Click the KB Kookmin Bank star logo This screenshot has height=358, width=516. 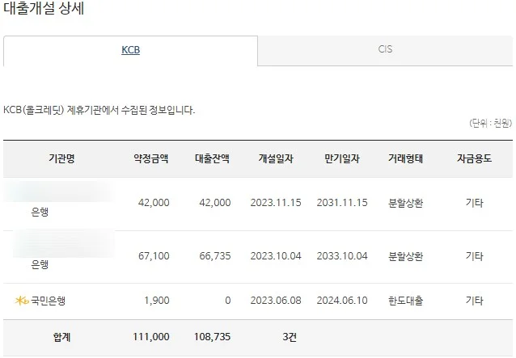click(x=22, y=301)
